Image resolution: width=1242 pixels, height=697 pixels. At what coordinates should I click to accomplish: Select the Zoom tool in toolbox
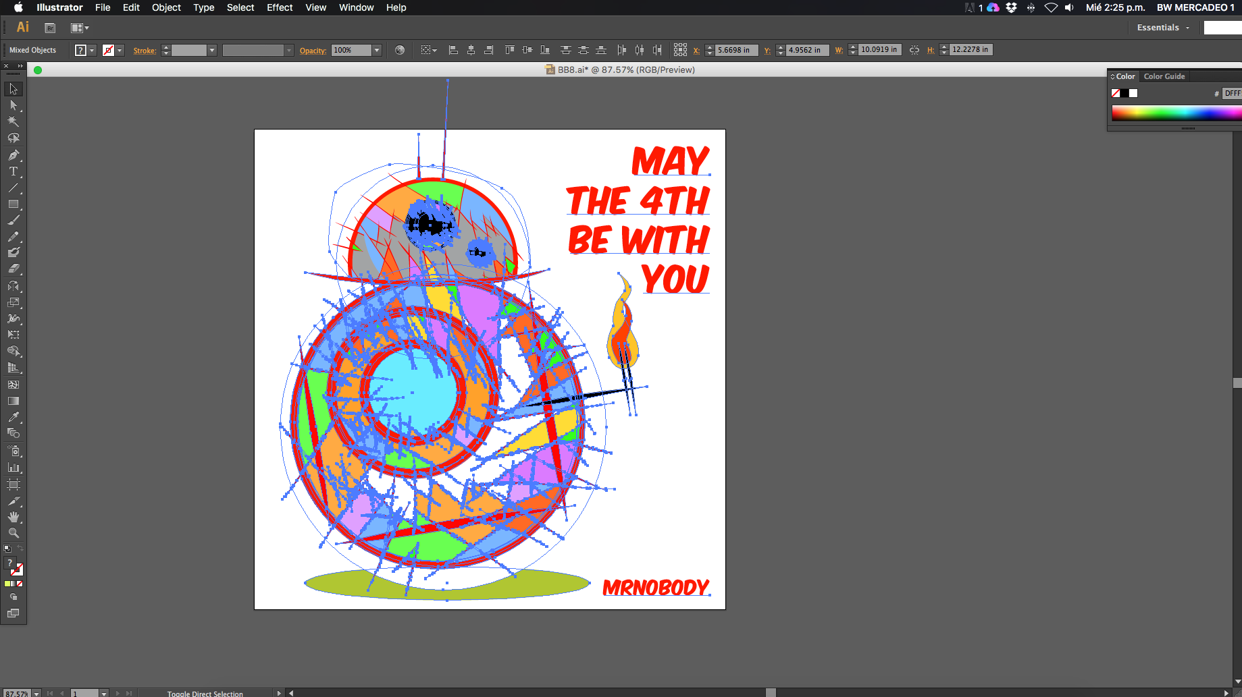point(13,533)
